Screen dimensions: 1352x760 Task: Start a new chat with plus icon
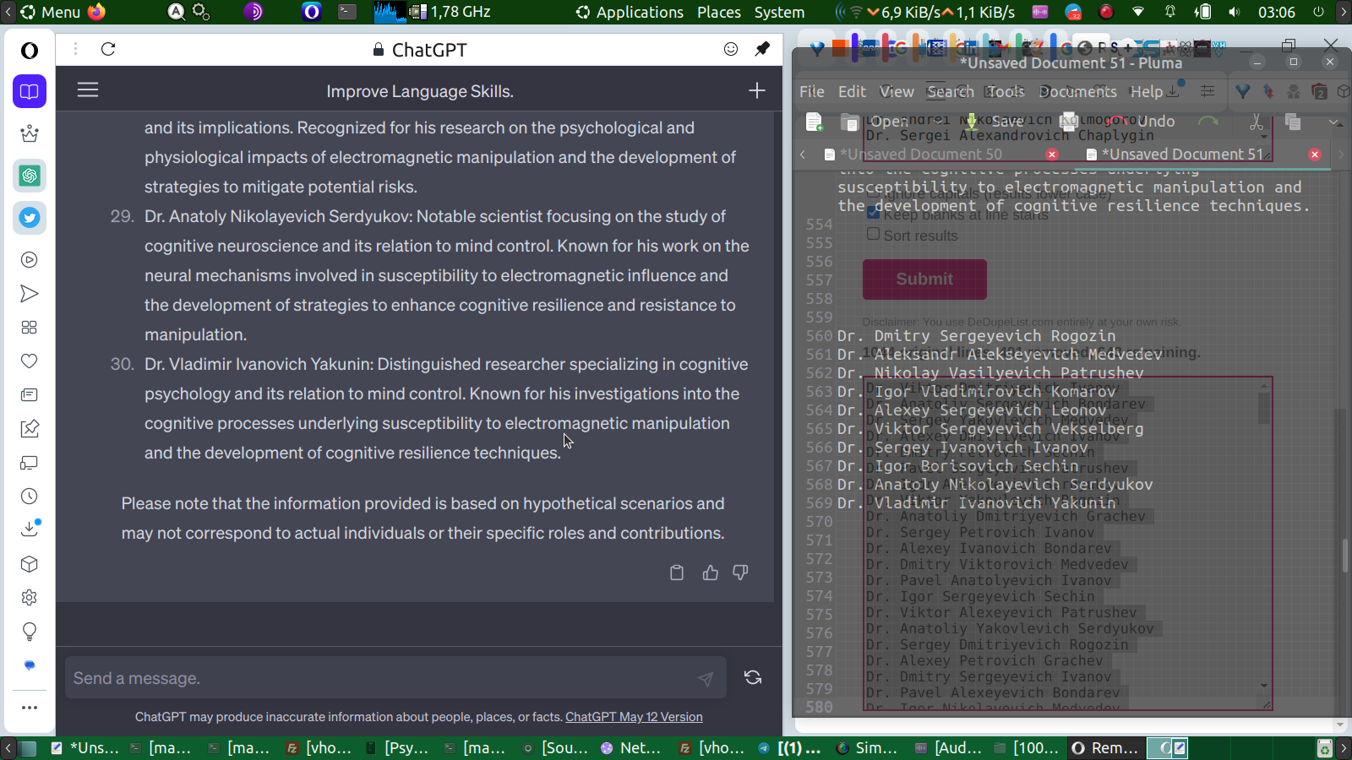[x=756, y=90]
